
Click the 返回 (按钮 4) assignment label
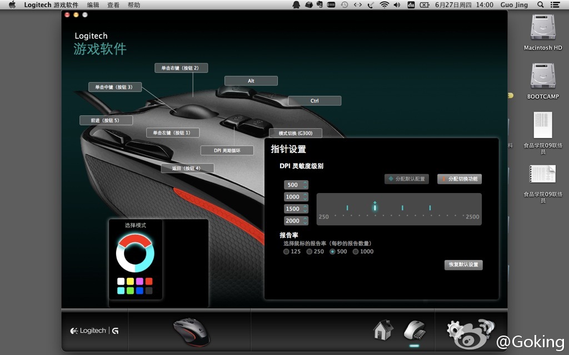pos(188,168)
